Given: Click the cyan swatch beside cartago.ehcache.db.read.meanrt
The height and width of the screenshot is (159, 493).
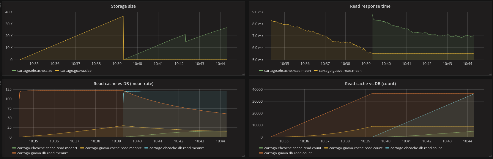Looking at the screenshot, I should click(146, 148).
